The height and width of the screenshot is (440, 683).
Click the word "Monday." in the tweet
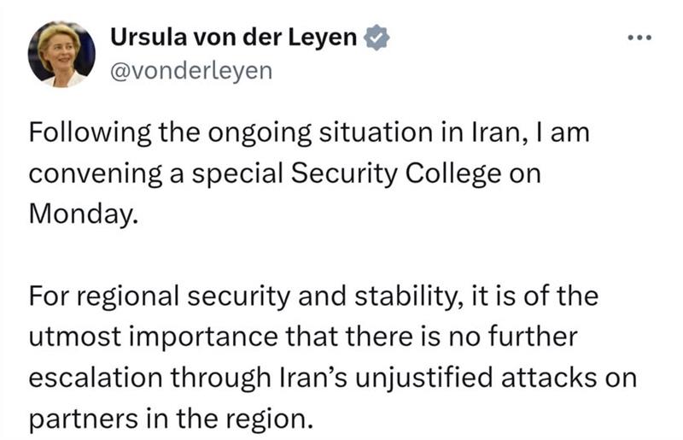[x=82, y=211]
